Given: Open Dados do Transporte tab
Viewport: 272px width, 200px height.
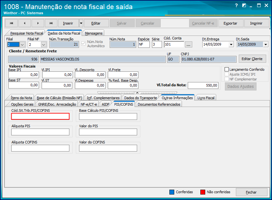Looking at the screenshot, I should coord(140,98).
